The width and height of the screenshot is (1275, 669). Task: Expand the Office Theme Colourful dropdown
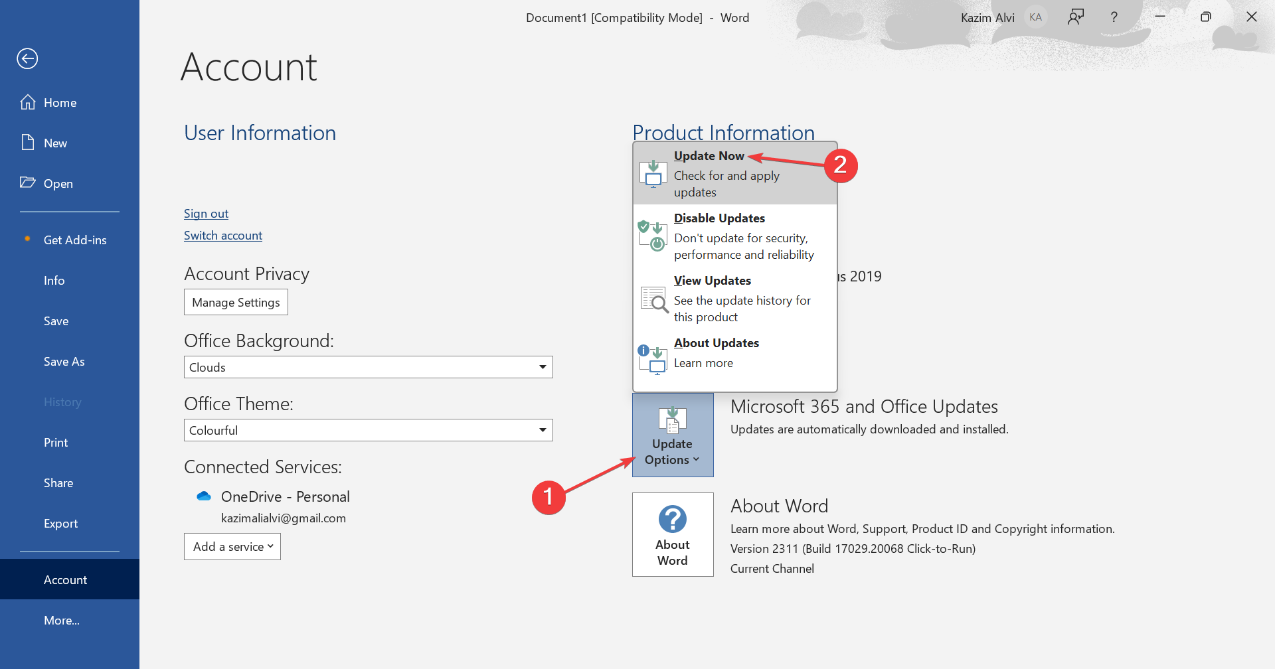[369, 430]
